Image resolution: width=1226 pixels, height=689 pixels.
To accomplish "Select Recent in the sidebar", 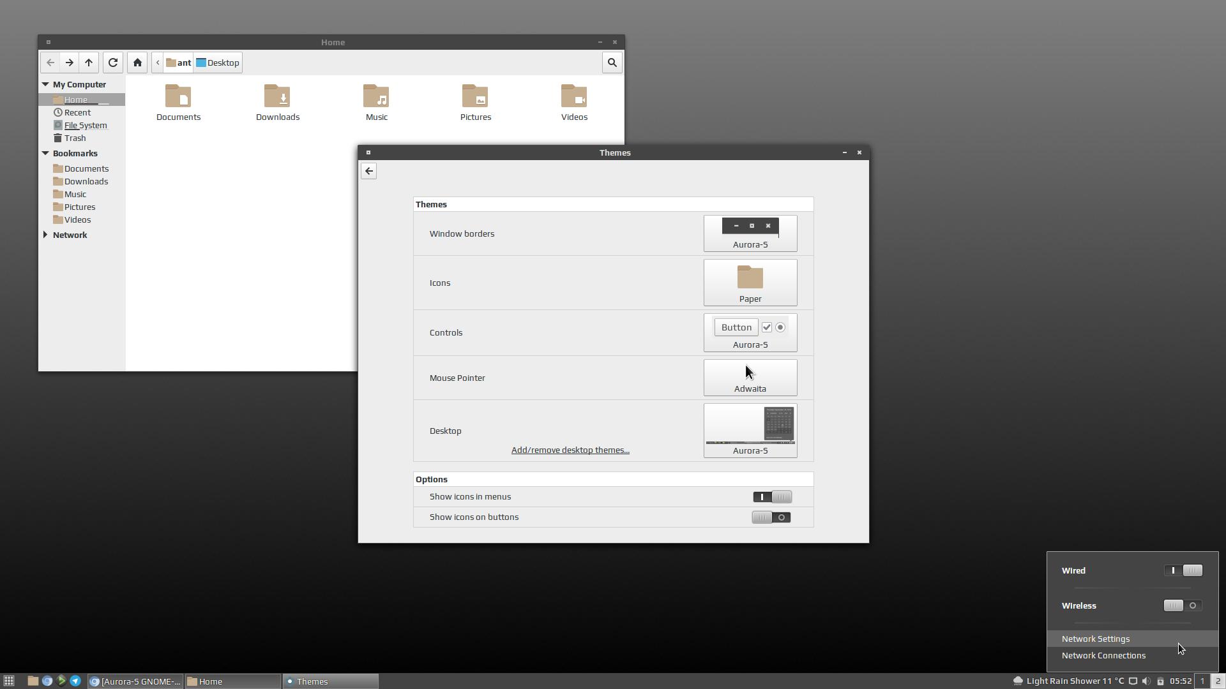I will (x=82, y=112).
